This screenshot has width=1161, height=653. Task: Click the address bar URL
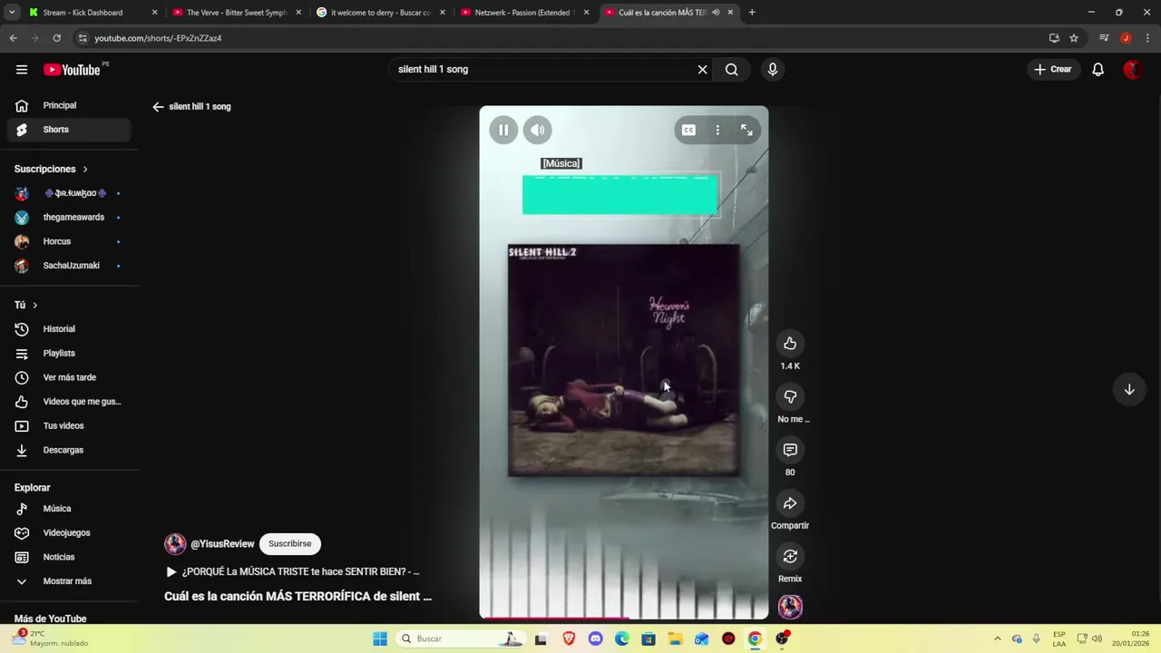(158, 38)
